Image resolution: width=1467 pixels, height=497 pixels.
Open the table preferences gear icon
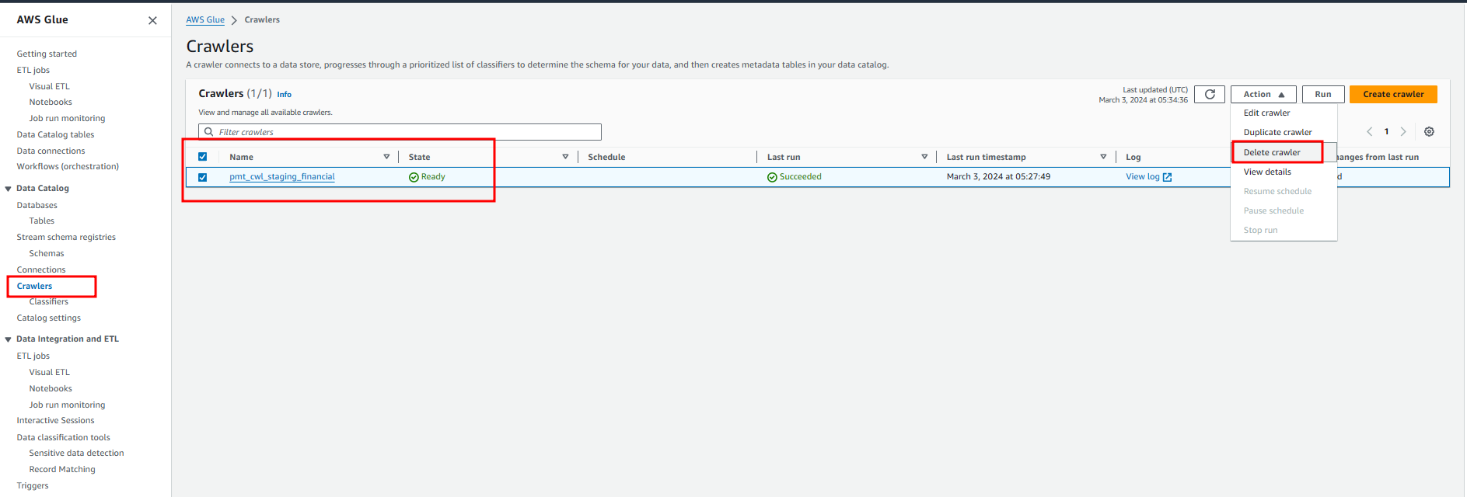pos(1429,132)
